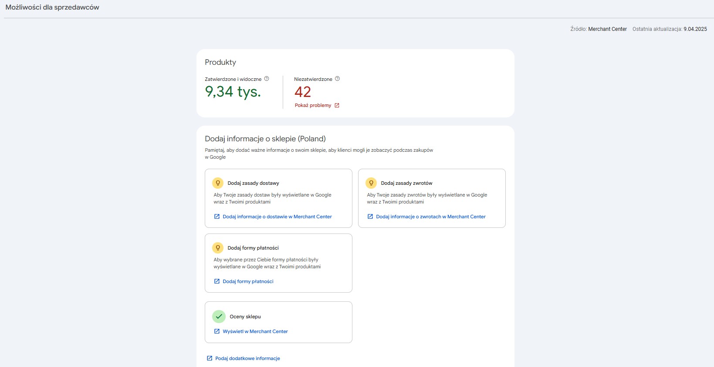Click the Dodaj formy płatności link

248,281
